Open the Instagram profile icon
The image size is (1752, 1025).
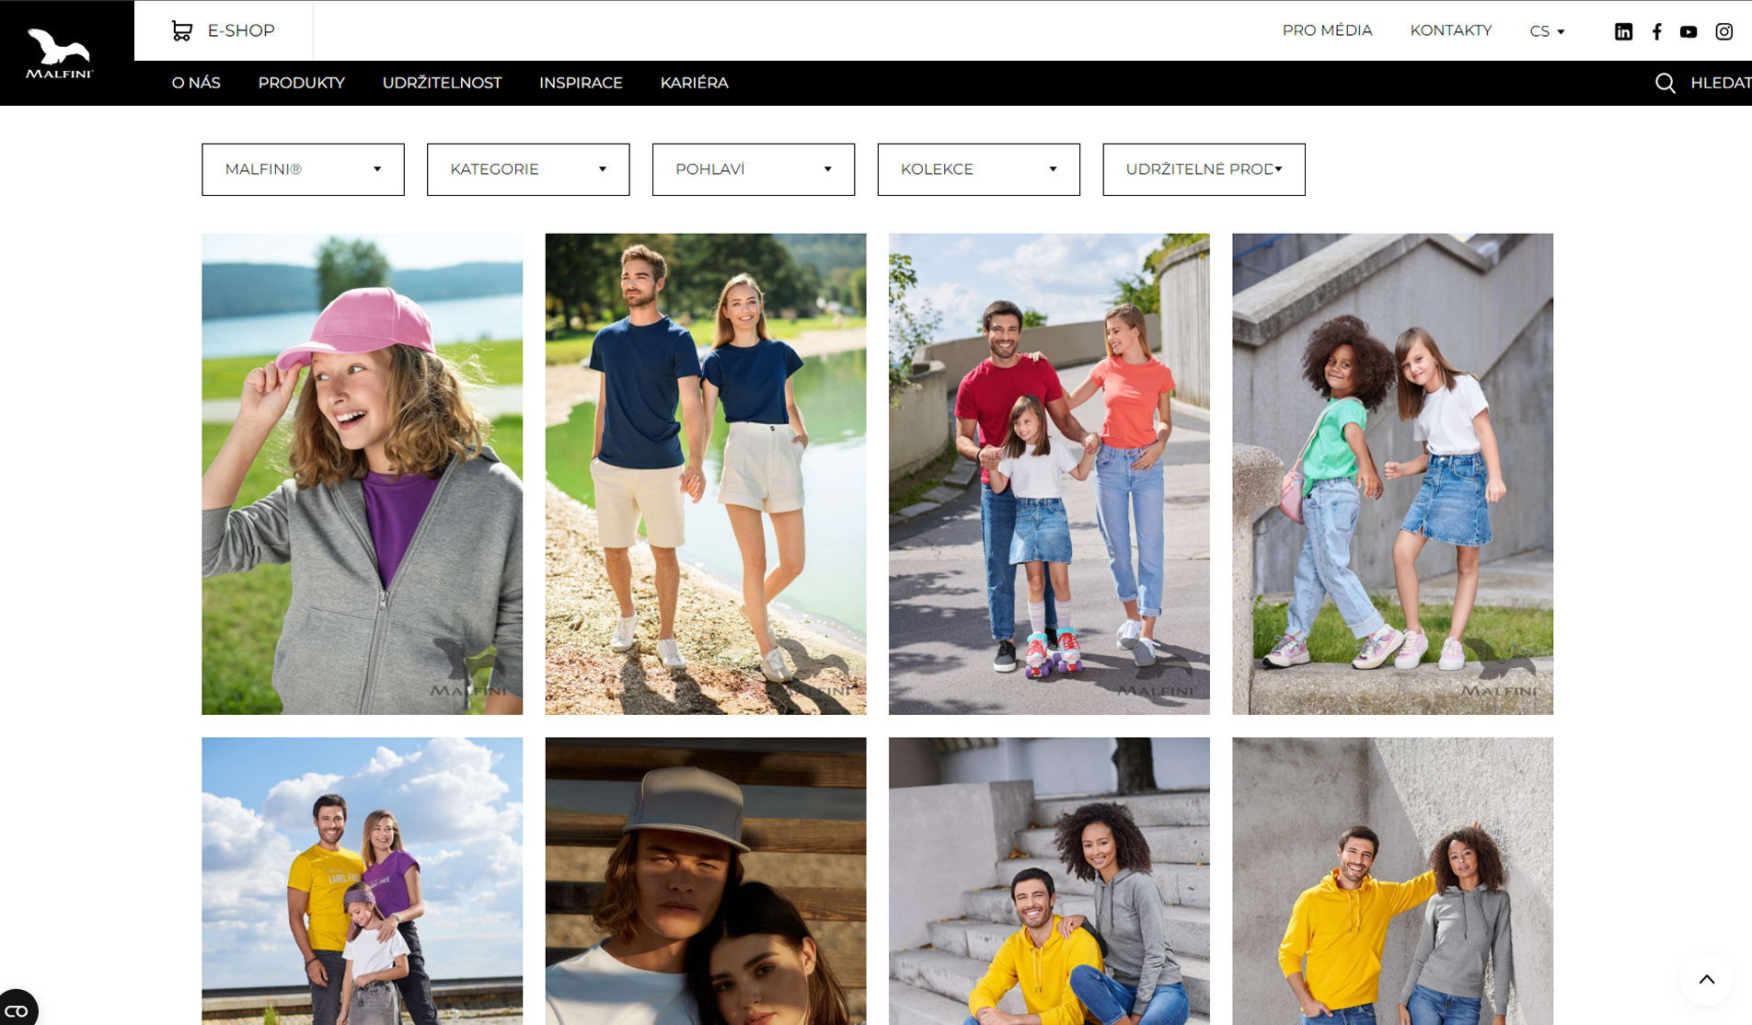click(1723, 31)
